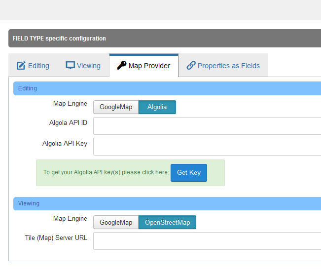The width and height of the screenshot is (321, 278).
Task: Select the Map Provider tab label
Action: pyautogui.click(x=149, y=66)
